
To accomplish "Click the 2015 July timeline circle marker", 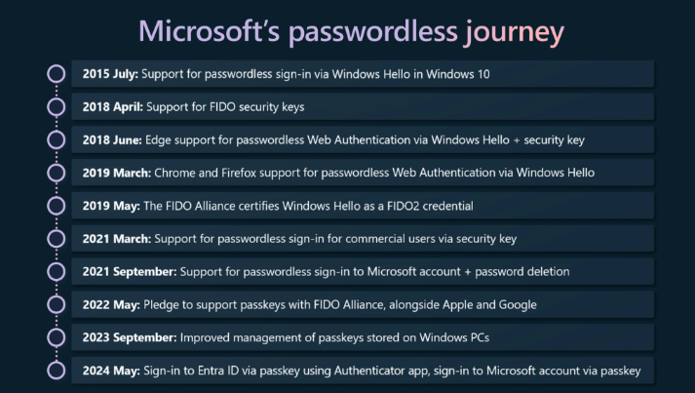I will tap(57, 73).
